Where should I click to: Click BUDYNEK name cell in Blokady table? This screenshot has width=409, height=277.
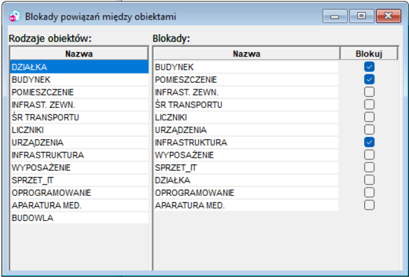pyautogui.click(x=246, y=67)
